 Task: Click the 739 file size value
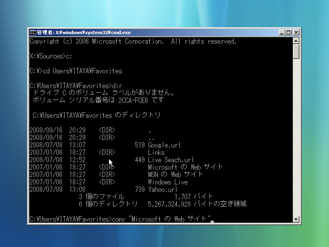pos(140,189)
